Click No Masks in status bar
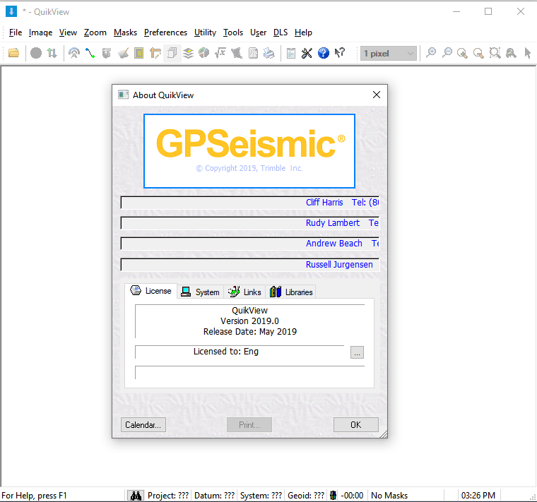This screenshot has width=537, height=502. (389, 496)
